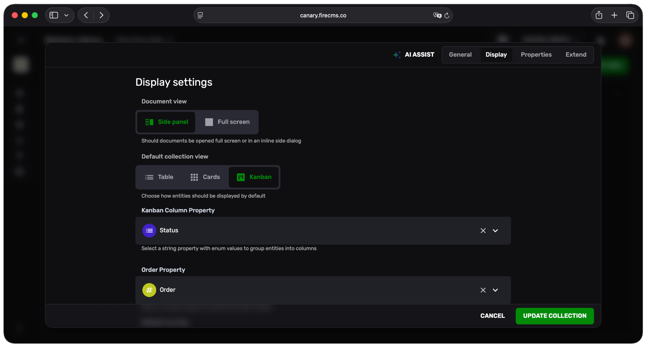Click the browser sidebar toggle icon

(54, 15)
